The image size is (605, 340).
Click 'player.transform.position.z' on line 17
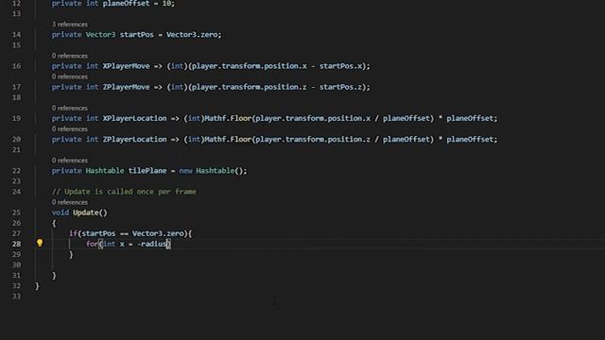(250, 87)
